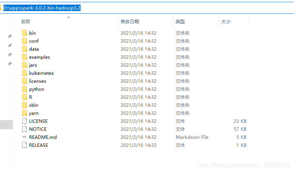The width and height of the screenshot is (294, 172).
Task: Select the yarn folder name
Action: pos(34,113)
